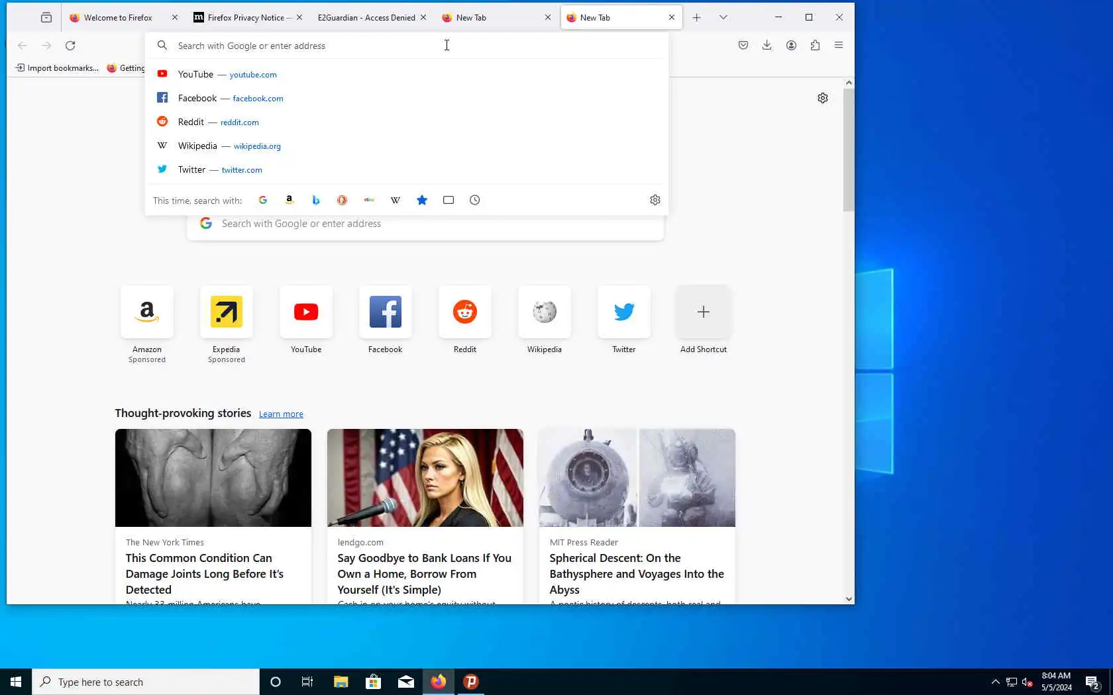
Task: Open the notification center
Action: coord(1092,682)
